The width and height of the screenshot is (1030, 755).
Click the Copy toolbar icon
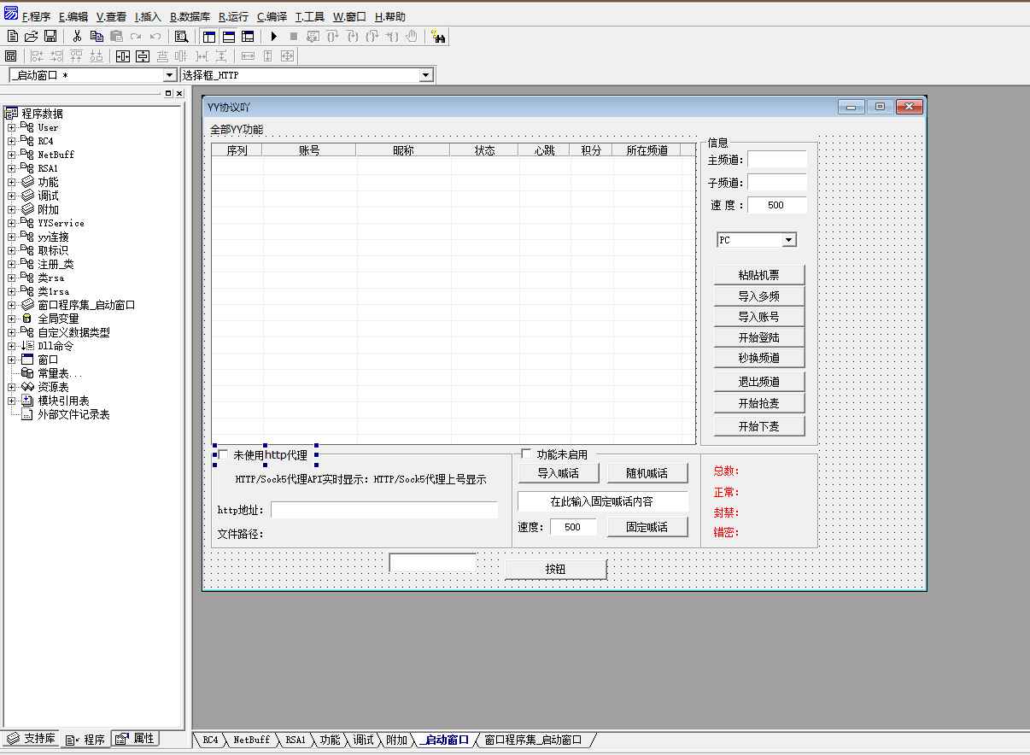tap(97, 36)
